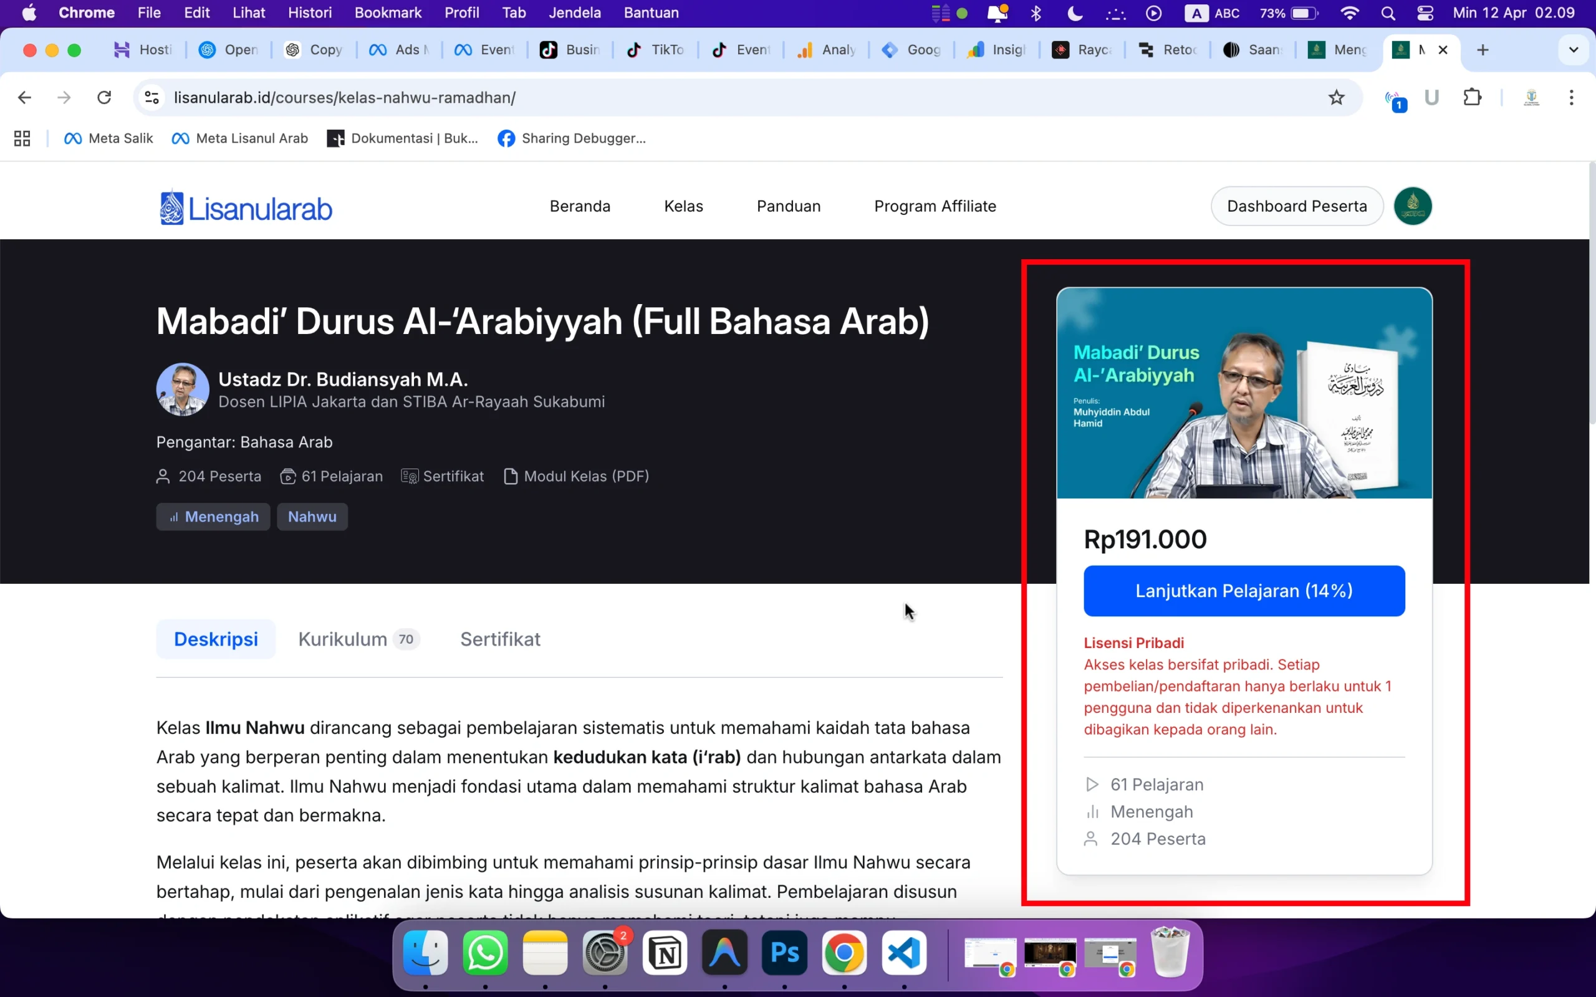Open the browser extensions puzzle icon
1596x997 pixels.
pyautogui.click(x=1473, y=97)
